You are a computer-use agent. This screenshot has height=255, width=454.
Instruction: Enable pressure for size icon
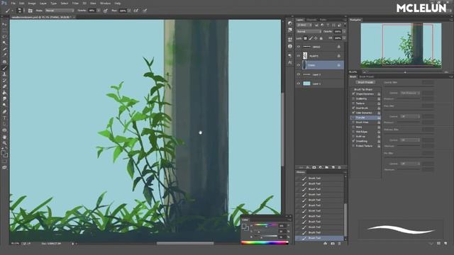pos(145,11)
